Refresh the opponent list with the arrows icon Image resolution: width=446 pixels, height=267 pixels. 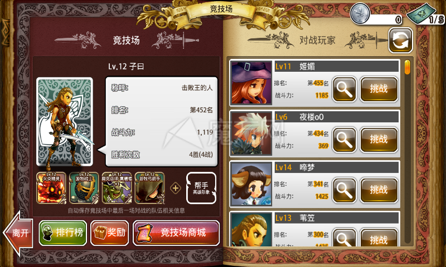pyautogui.click(x=400, y=41)
